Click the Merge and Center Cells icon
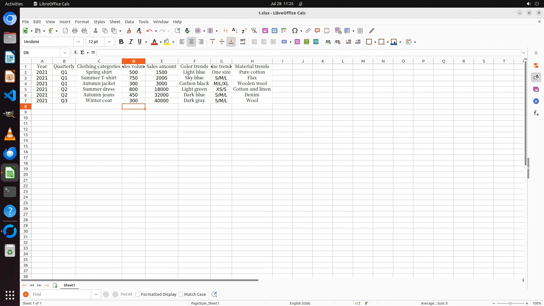 [254, 42]
